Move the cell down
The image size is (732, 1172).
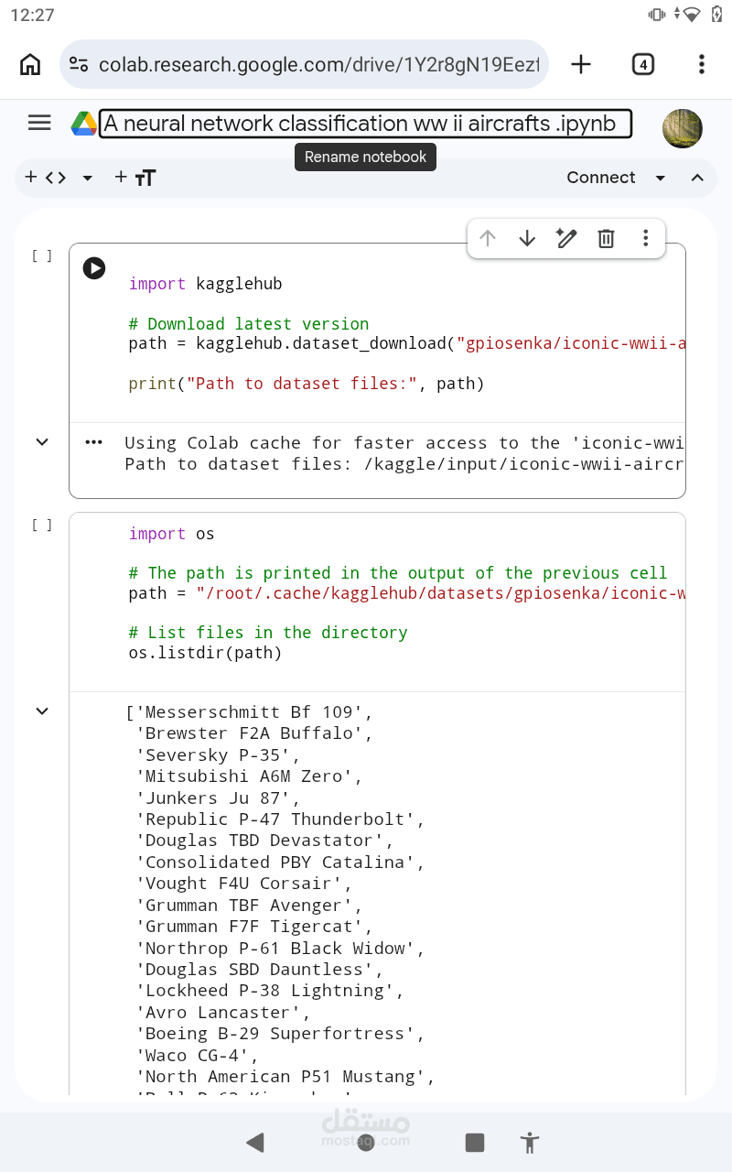[527, 238]
